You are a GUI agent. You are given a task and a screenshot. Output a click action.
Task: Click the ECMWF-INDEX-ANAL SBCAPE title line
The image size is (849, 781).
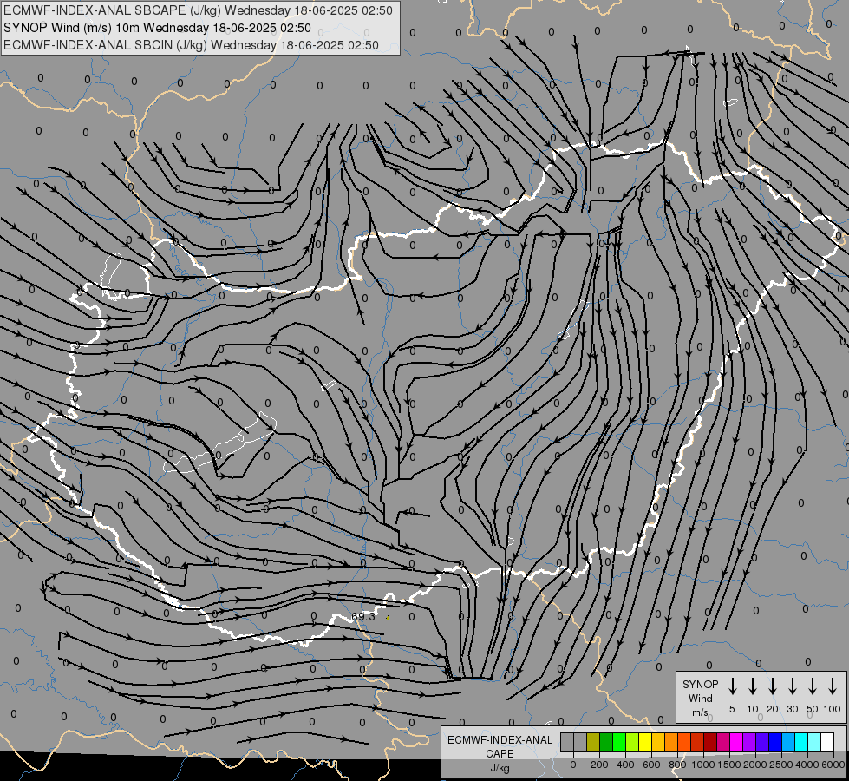tap(198, 10)
